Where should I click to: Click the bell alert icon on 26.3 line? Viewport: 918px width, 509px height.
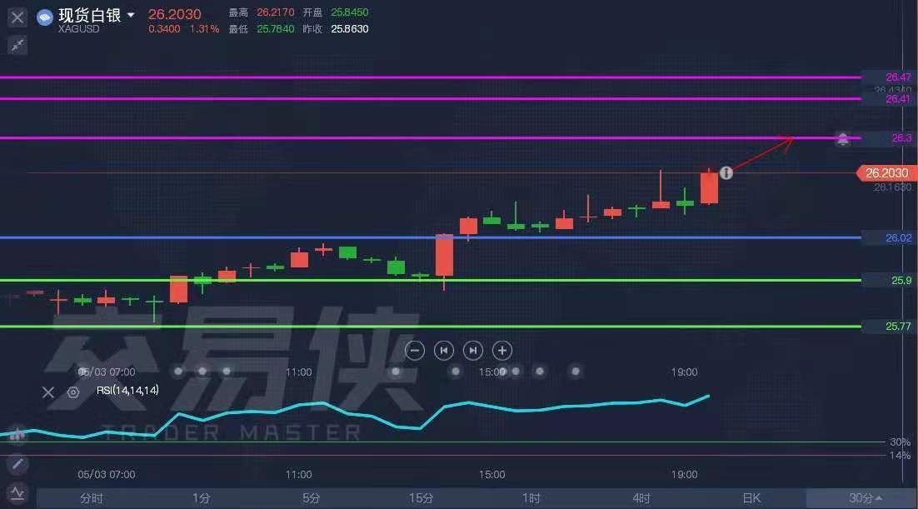tap(843, 139)
